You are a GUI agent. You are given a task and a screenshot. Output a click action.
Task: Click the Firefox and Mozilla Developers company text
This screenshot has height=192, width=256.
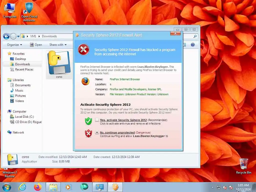pyautogui.click(x=136, y=89)
